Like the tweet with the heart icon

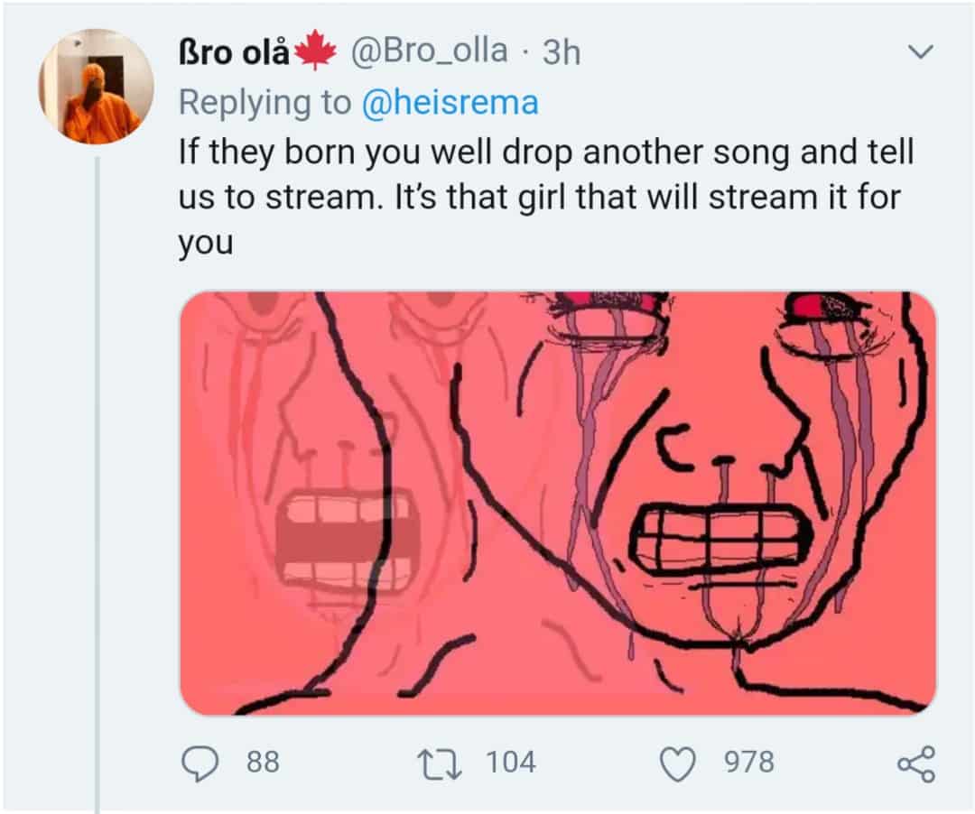678,763
